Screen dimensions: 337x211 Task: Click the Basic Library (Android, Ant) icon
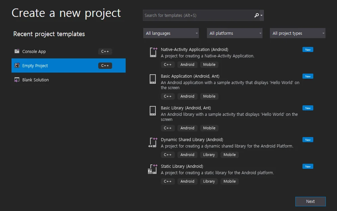(153, 111)
